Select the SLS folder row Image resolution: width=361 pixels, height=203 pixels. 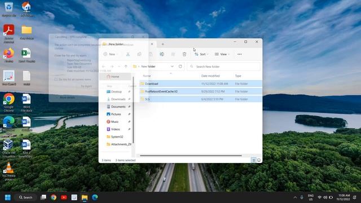click(x=201, y=99)
